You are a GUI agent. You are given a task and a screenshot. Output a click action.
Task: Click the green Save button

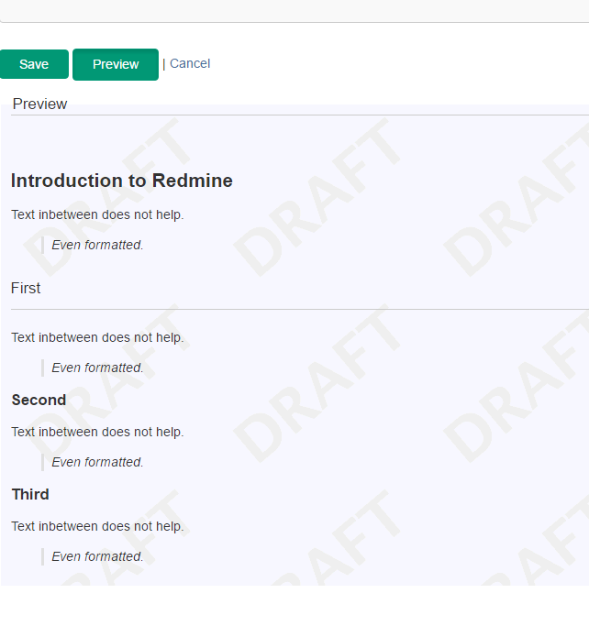tap(34, 64)
